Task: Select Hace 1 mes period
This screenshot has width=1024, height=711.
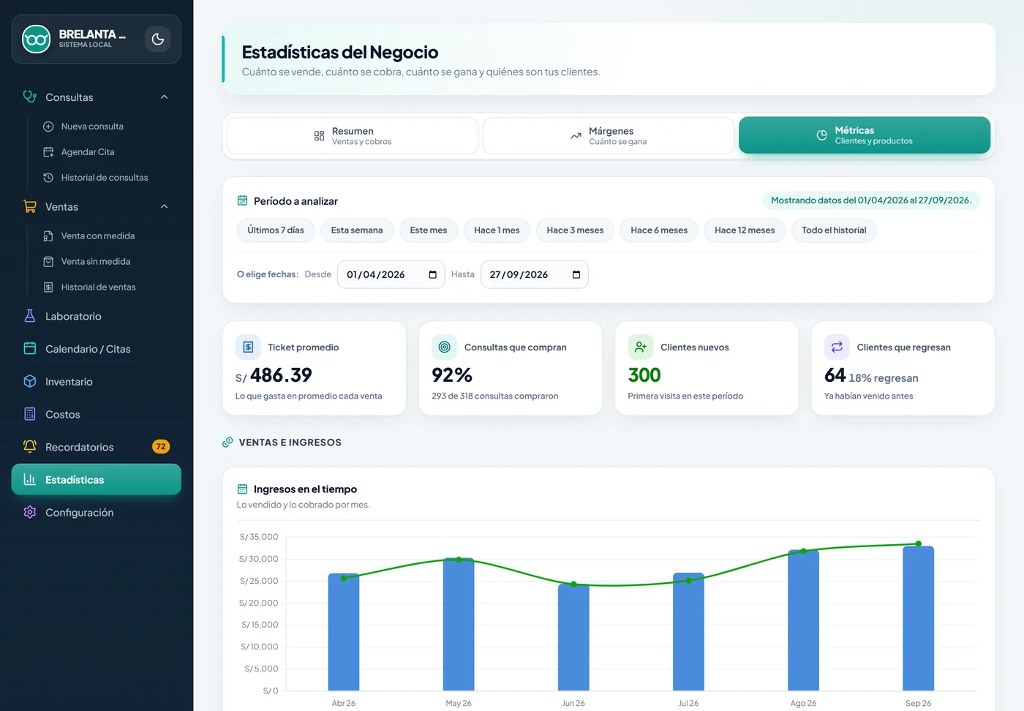Action: click(497, 230)
